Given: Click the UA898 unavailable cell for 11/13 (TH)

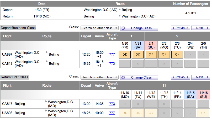Looking at the screenshot, I should click(x=164, y=113).
